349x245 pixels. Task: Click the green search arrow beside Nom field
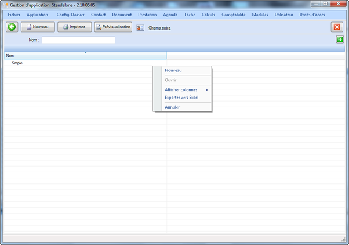(x=340, y=39)
